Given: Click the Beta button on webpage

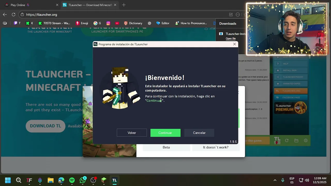Looking at the screenshot, I should [x=166, y=147].
